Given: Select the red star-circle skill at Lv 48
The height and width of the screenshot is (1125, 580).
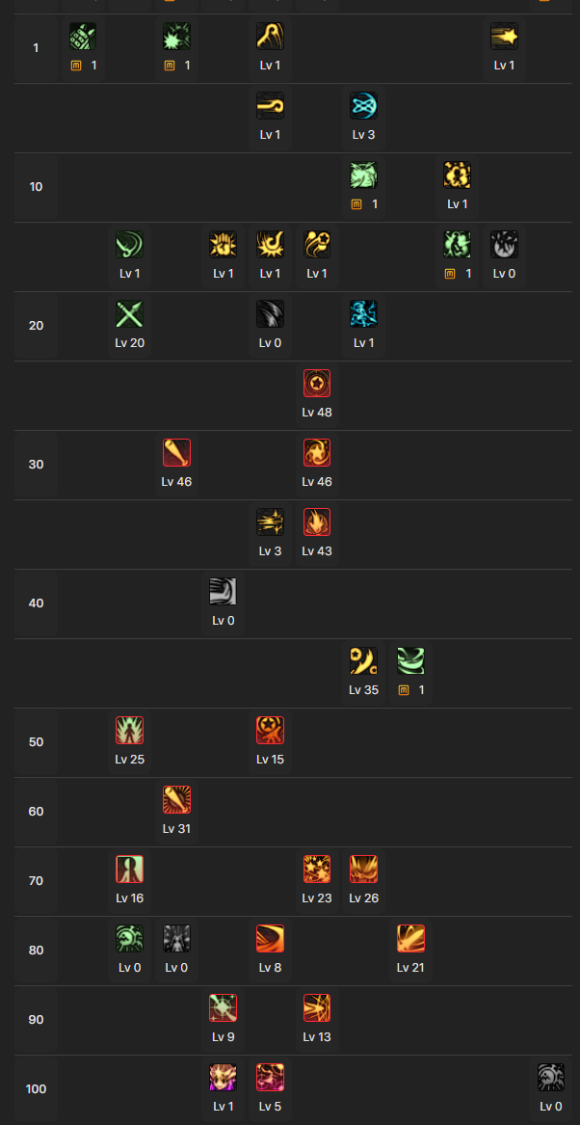Looking at the screenshot, I should (317, 384).
